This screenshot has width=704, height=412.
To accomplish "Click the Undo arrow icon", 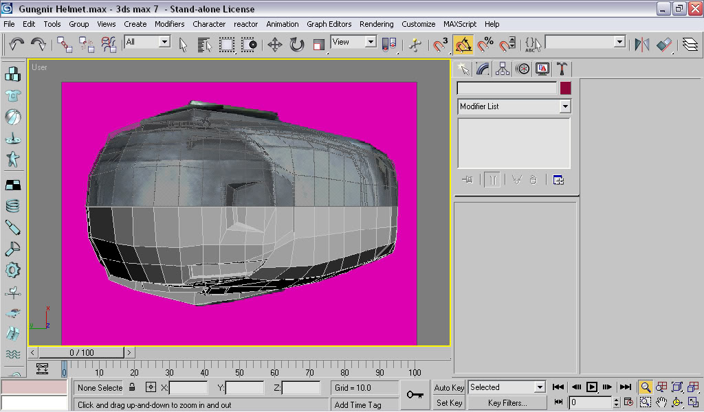I will pyautogui.click(x=16, y=45).
